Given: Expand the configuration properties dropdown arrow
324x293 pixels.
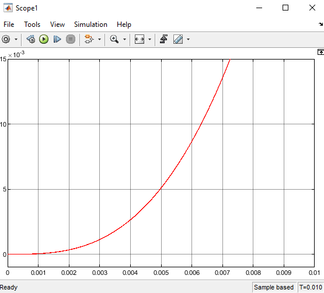Looking at the screenshot, I should (16, 39).
